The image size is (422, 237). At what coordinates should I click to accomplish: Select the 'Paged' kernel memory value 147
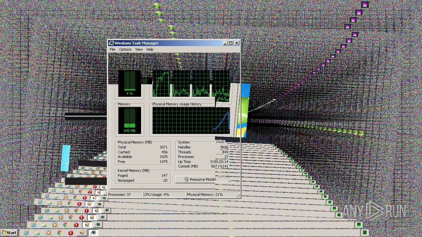click(x=164, y=175)
